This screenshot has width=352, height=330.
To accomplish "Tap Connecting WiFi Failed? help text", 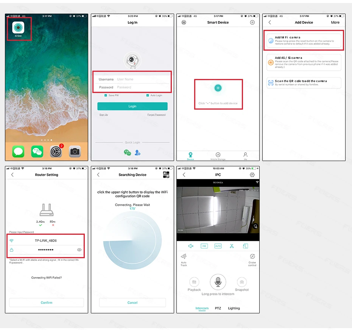I will pyautogui.click(x=47, y=277).
